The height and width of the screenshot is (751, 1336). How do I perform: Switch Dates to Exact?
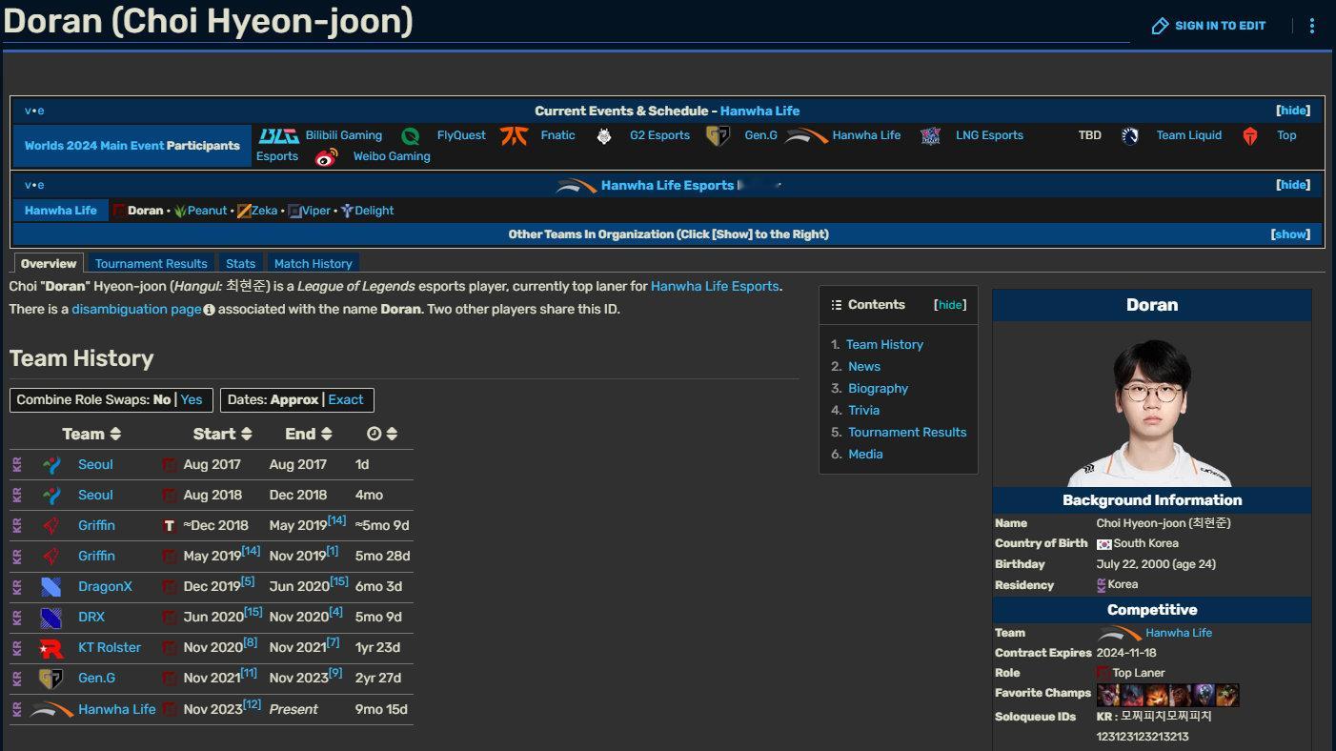pos(346,399)
